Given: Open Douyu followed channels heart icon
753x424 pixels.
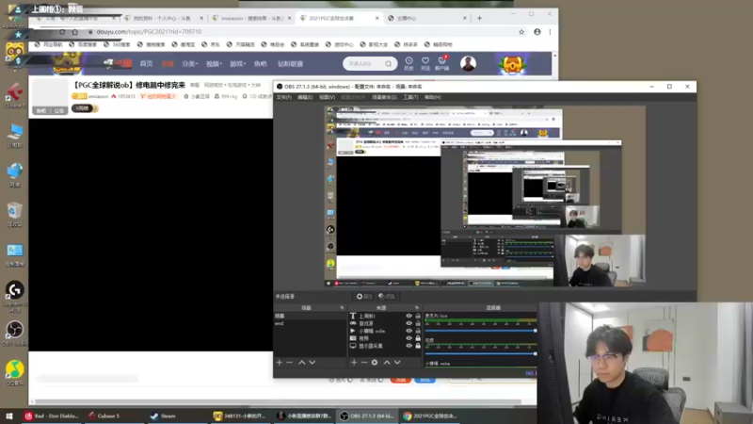Looking at the screenshot, I should click(x=425, y=63).
